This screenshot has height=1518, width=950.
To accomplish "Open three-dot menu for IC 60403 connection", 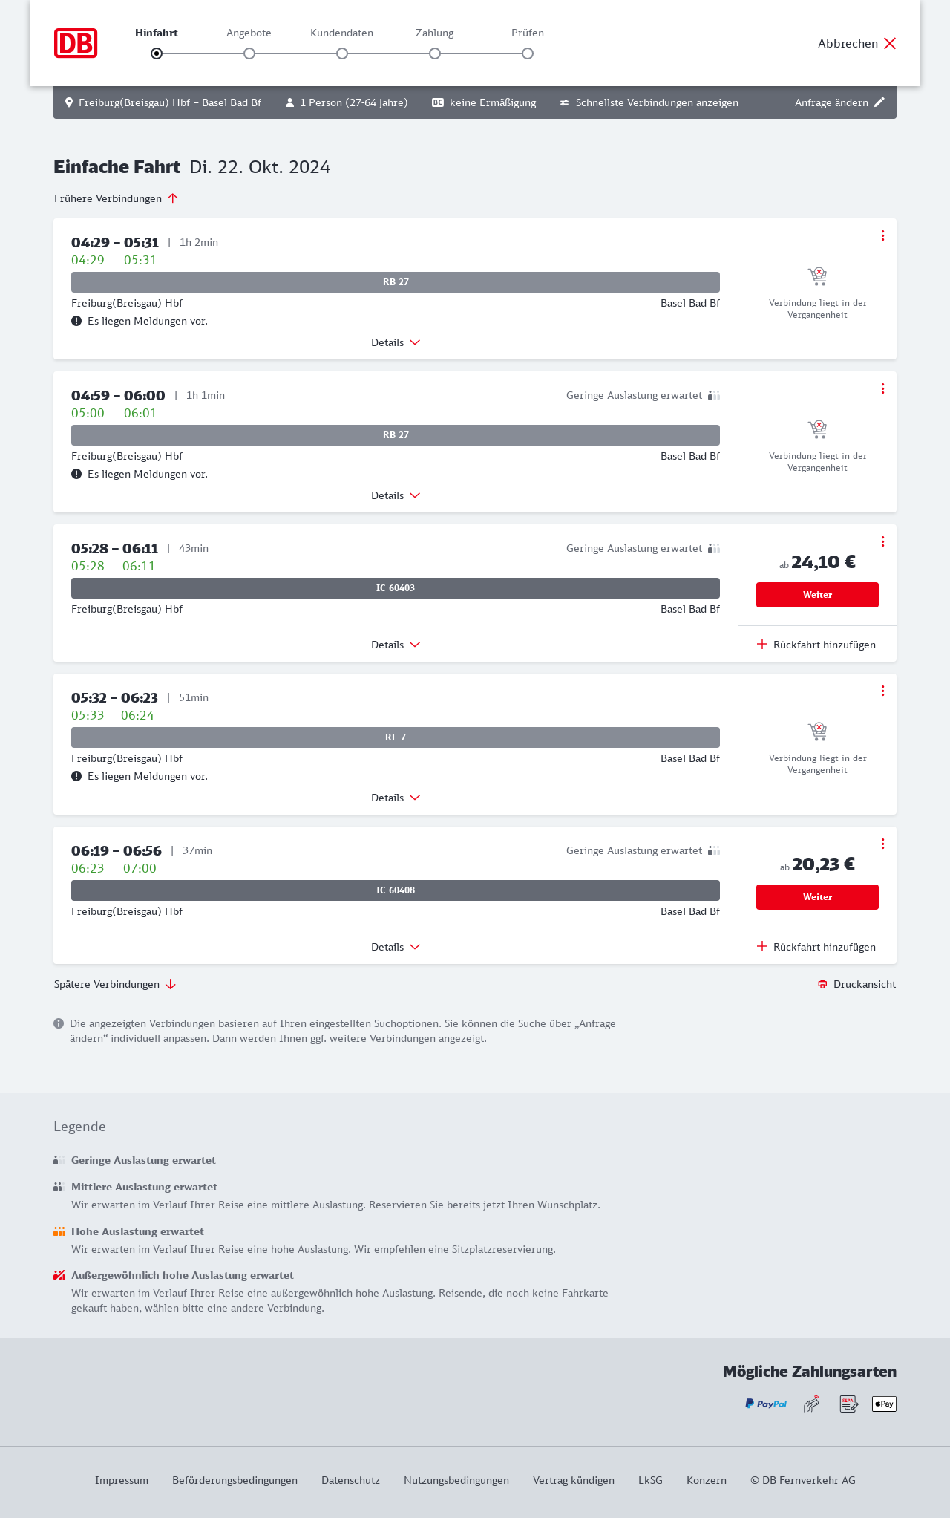I will pos(882,541).
